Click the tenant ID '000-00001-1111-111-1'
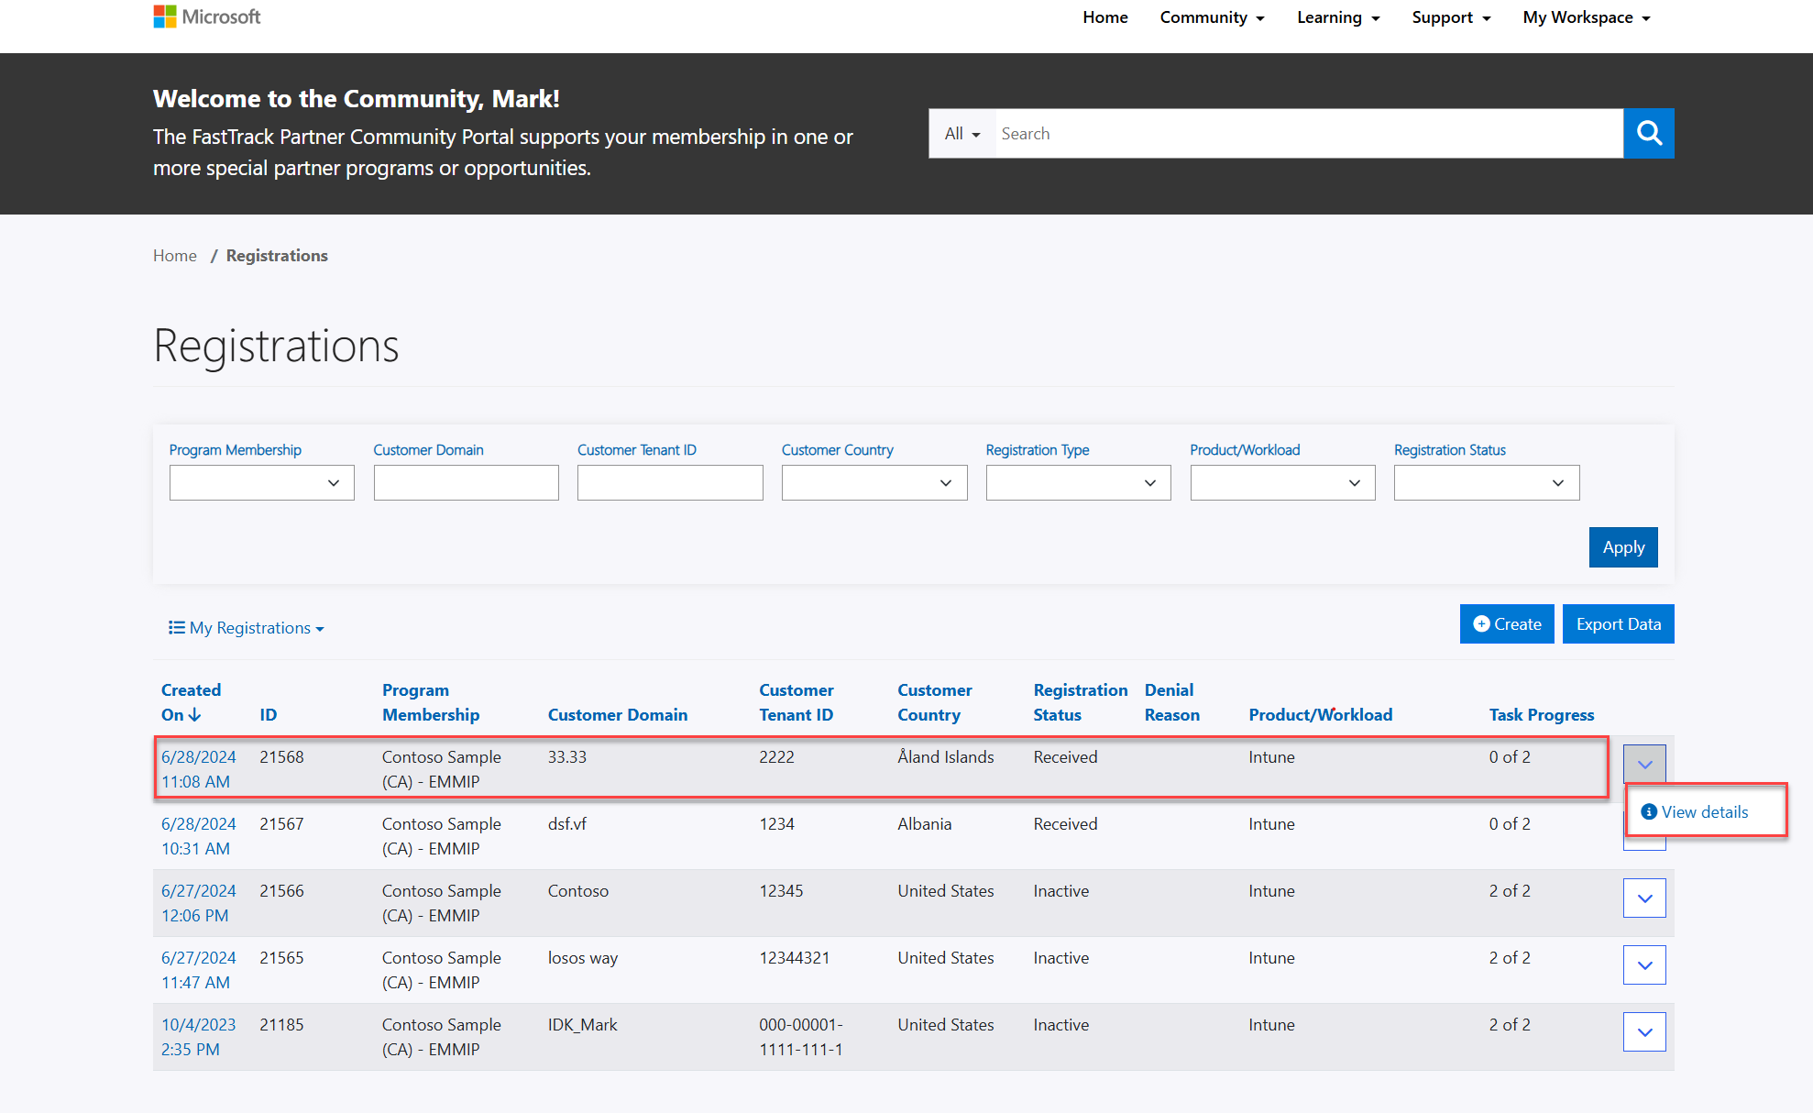This screenshot has width=1813, height=1113. [801, 1037]
